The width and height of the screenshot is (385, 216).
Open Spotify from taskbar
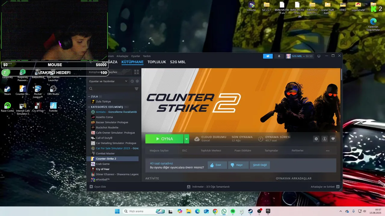(x=233, y=211)
